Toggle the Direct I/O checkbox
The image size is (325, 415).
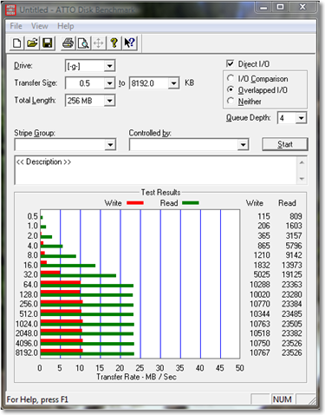click(231, 63)
